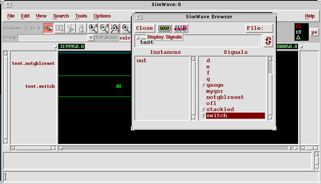Click the Signals list vertical scrollbar
The width and height of the screenshot is (321, 184).
(270, 88)
